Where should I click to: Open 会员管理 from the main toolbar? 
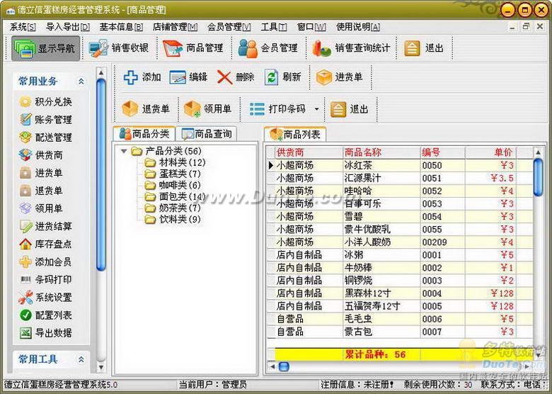(x=268, y=48)
